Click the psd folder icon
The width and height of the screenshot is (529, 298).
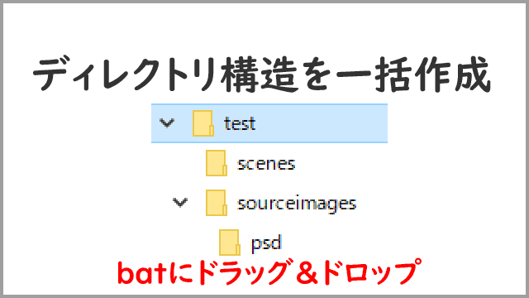point(230,243)
